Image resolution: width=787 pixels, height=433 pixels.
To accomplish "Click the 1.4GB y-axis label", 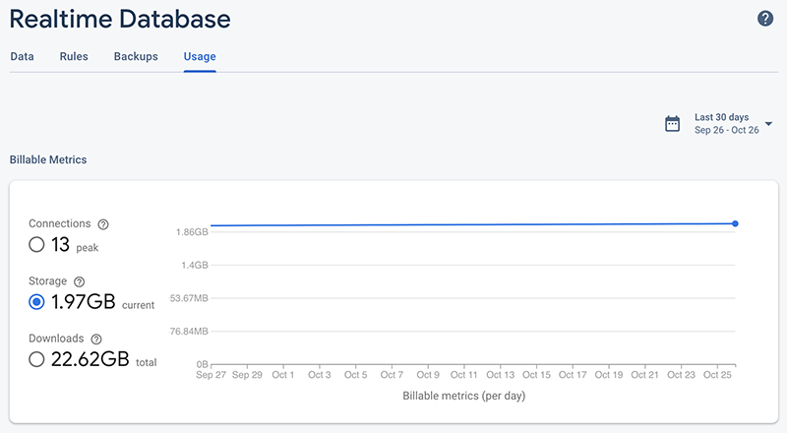I will click(x=195, y=266).
